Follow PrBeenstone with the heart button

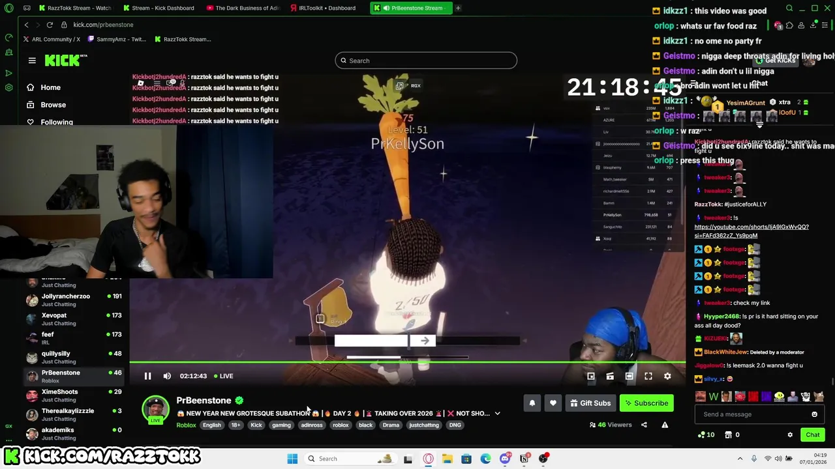click(553, 403)
